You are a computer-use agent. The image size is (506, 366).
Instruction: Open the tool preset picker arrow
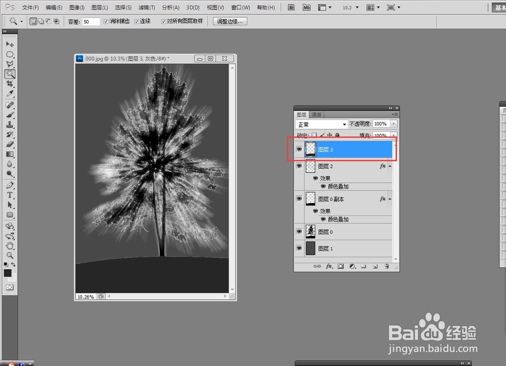[21, 22]
